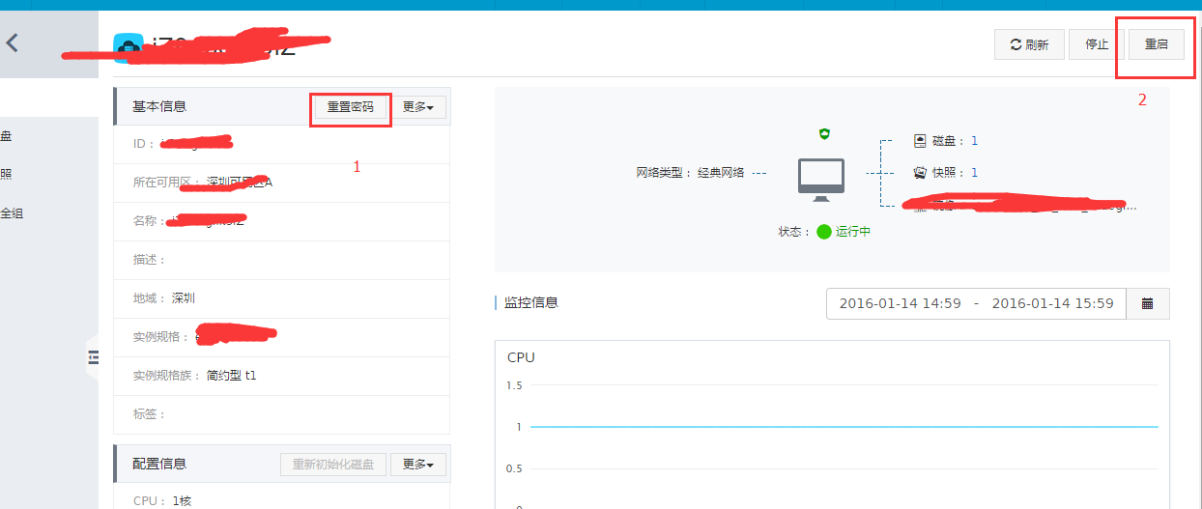Viewport: 1202px width, 509px height.
Task: Click 重置密码 to reset the password
Action: tap(350, 107)
